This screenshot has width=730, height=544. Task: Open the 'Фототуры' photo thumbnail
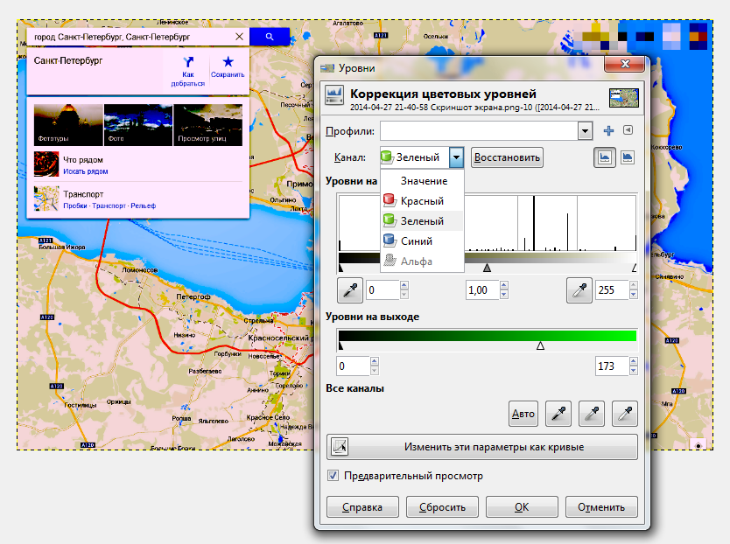(68, 125)
